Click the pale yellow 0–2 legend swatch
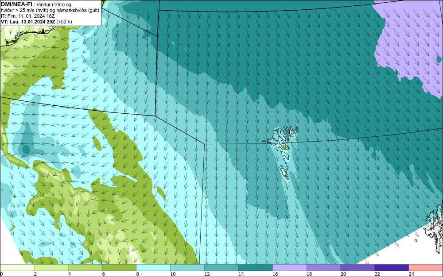Screen dimensions: 443x277 point(17,268)
